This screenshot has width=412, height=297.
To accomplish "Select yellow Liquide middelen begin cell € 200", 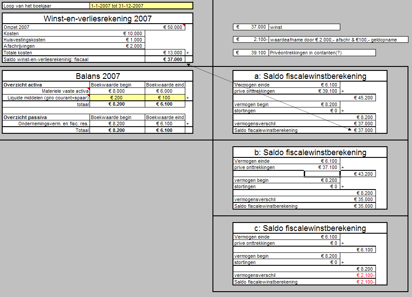I will pyautogui.click(x=118, y=98).
